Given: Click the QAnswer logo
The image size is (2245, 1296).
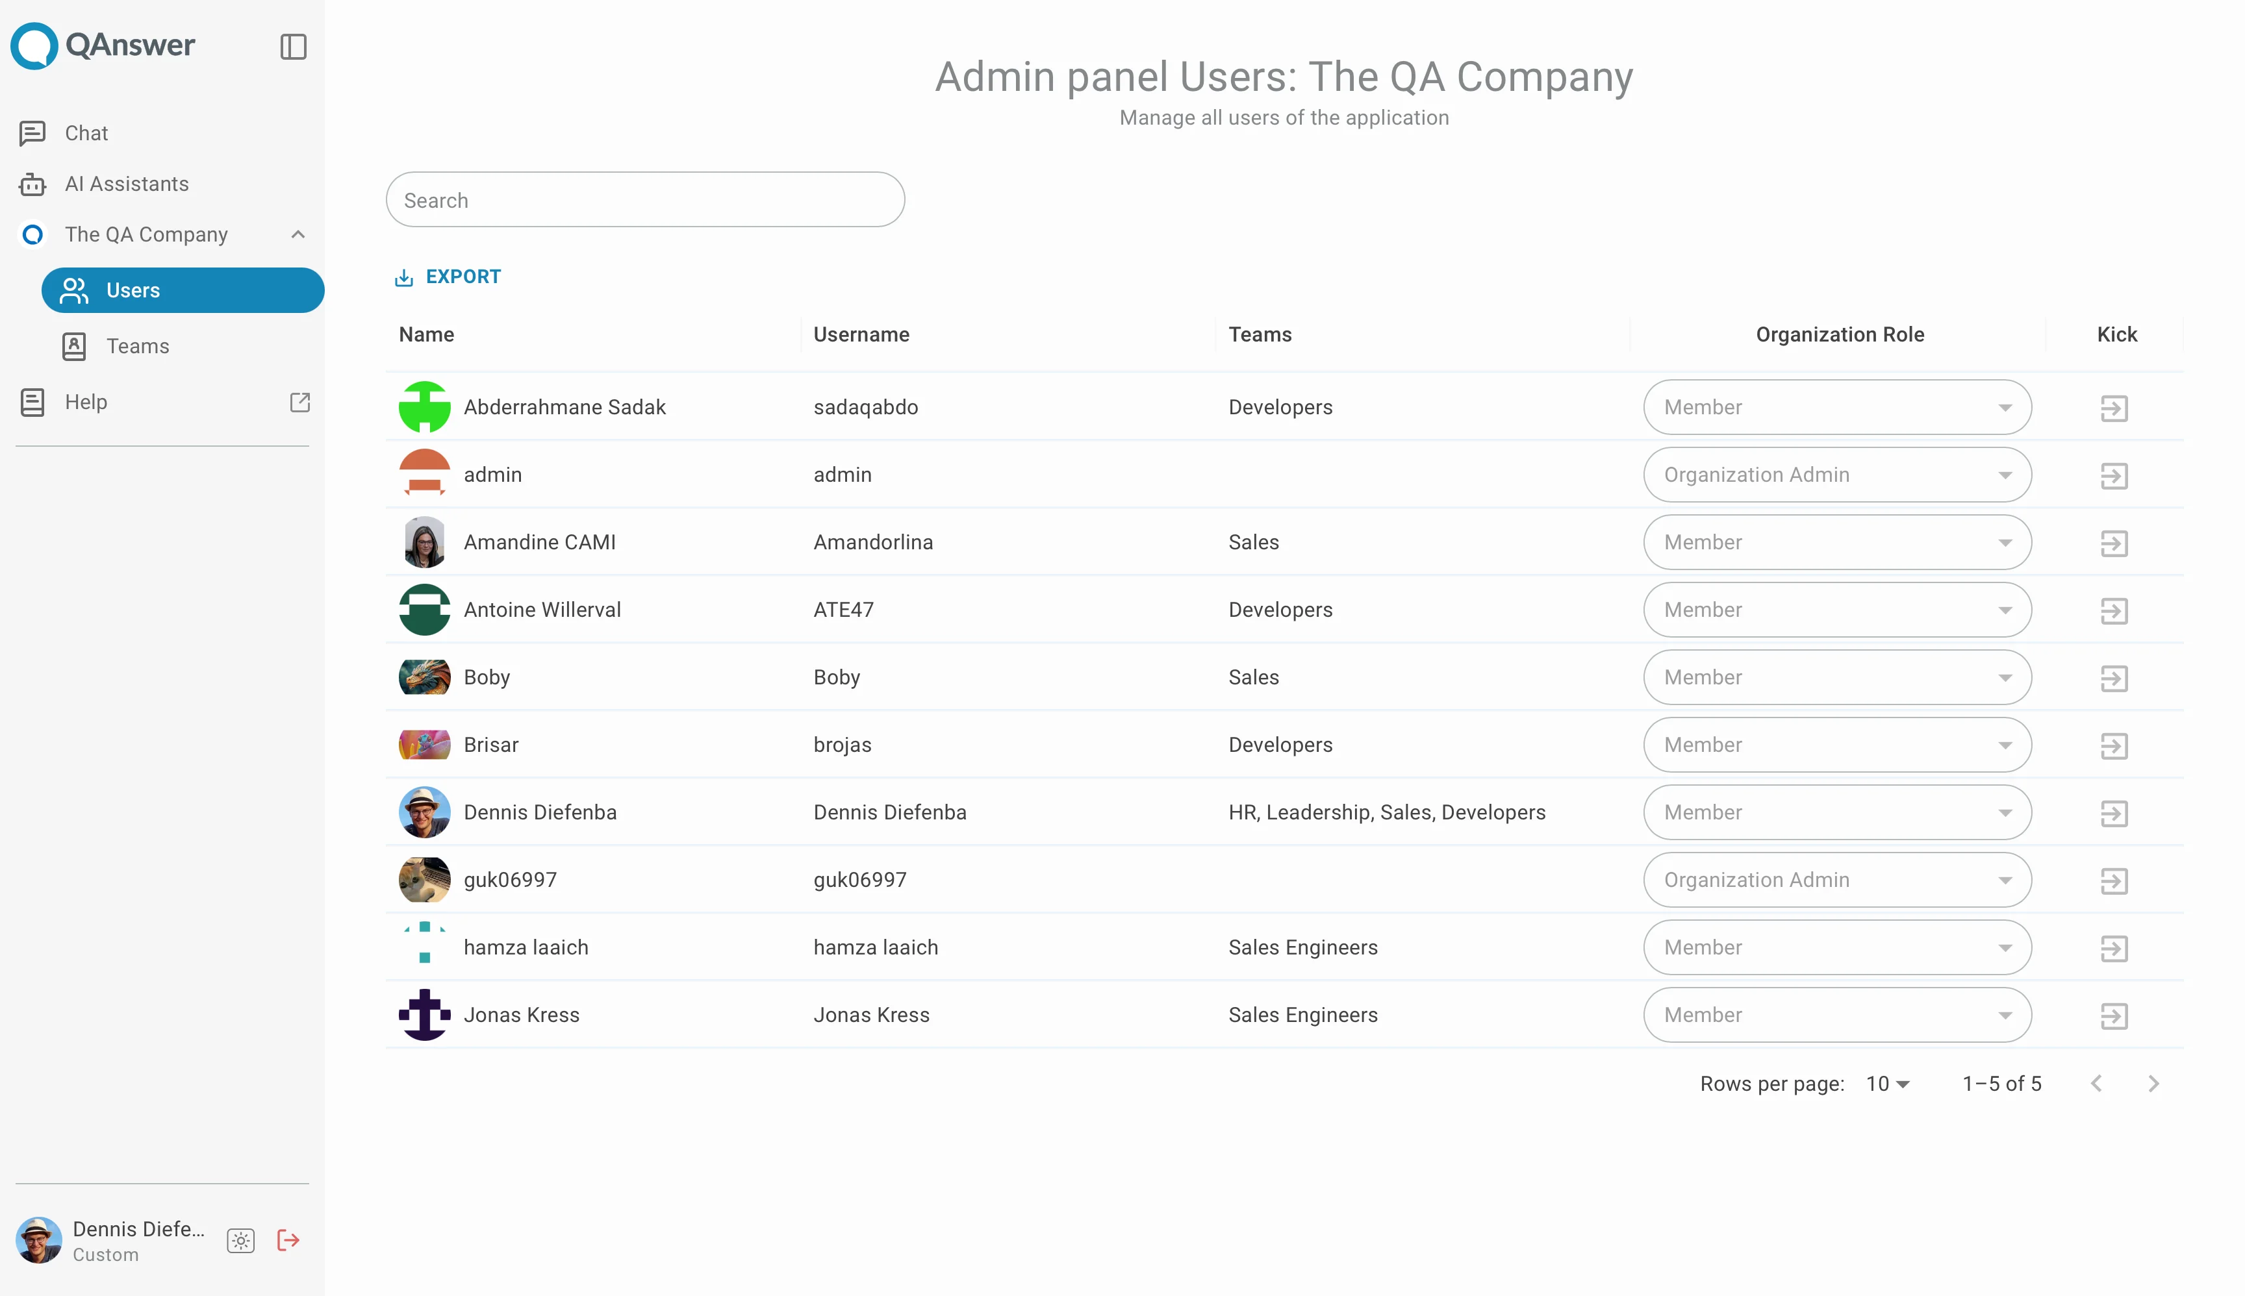Looking at the screenshot, I should (103, 45).
